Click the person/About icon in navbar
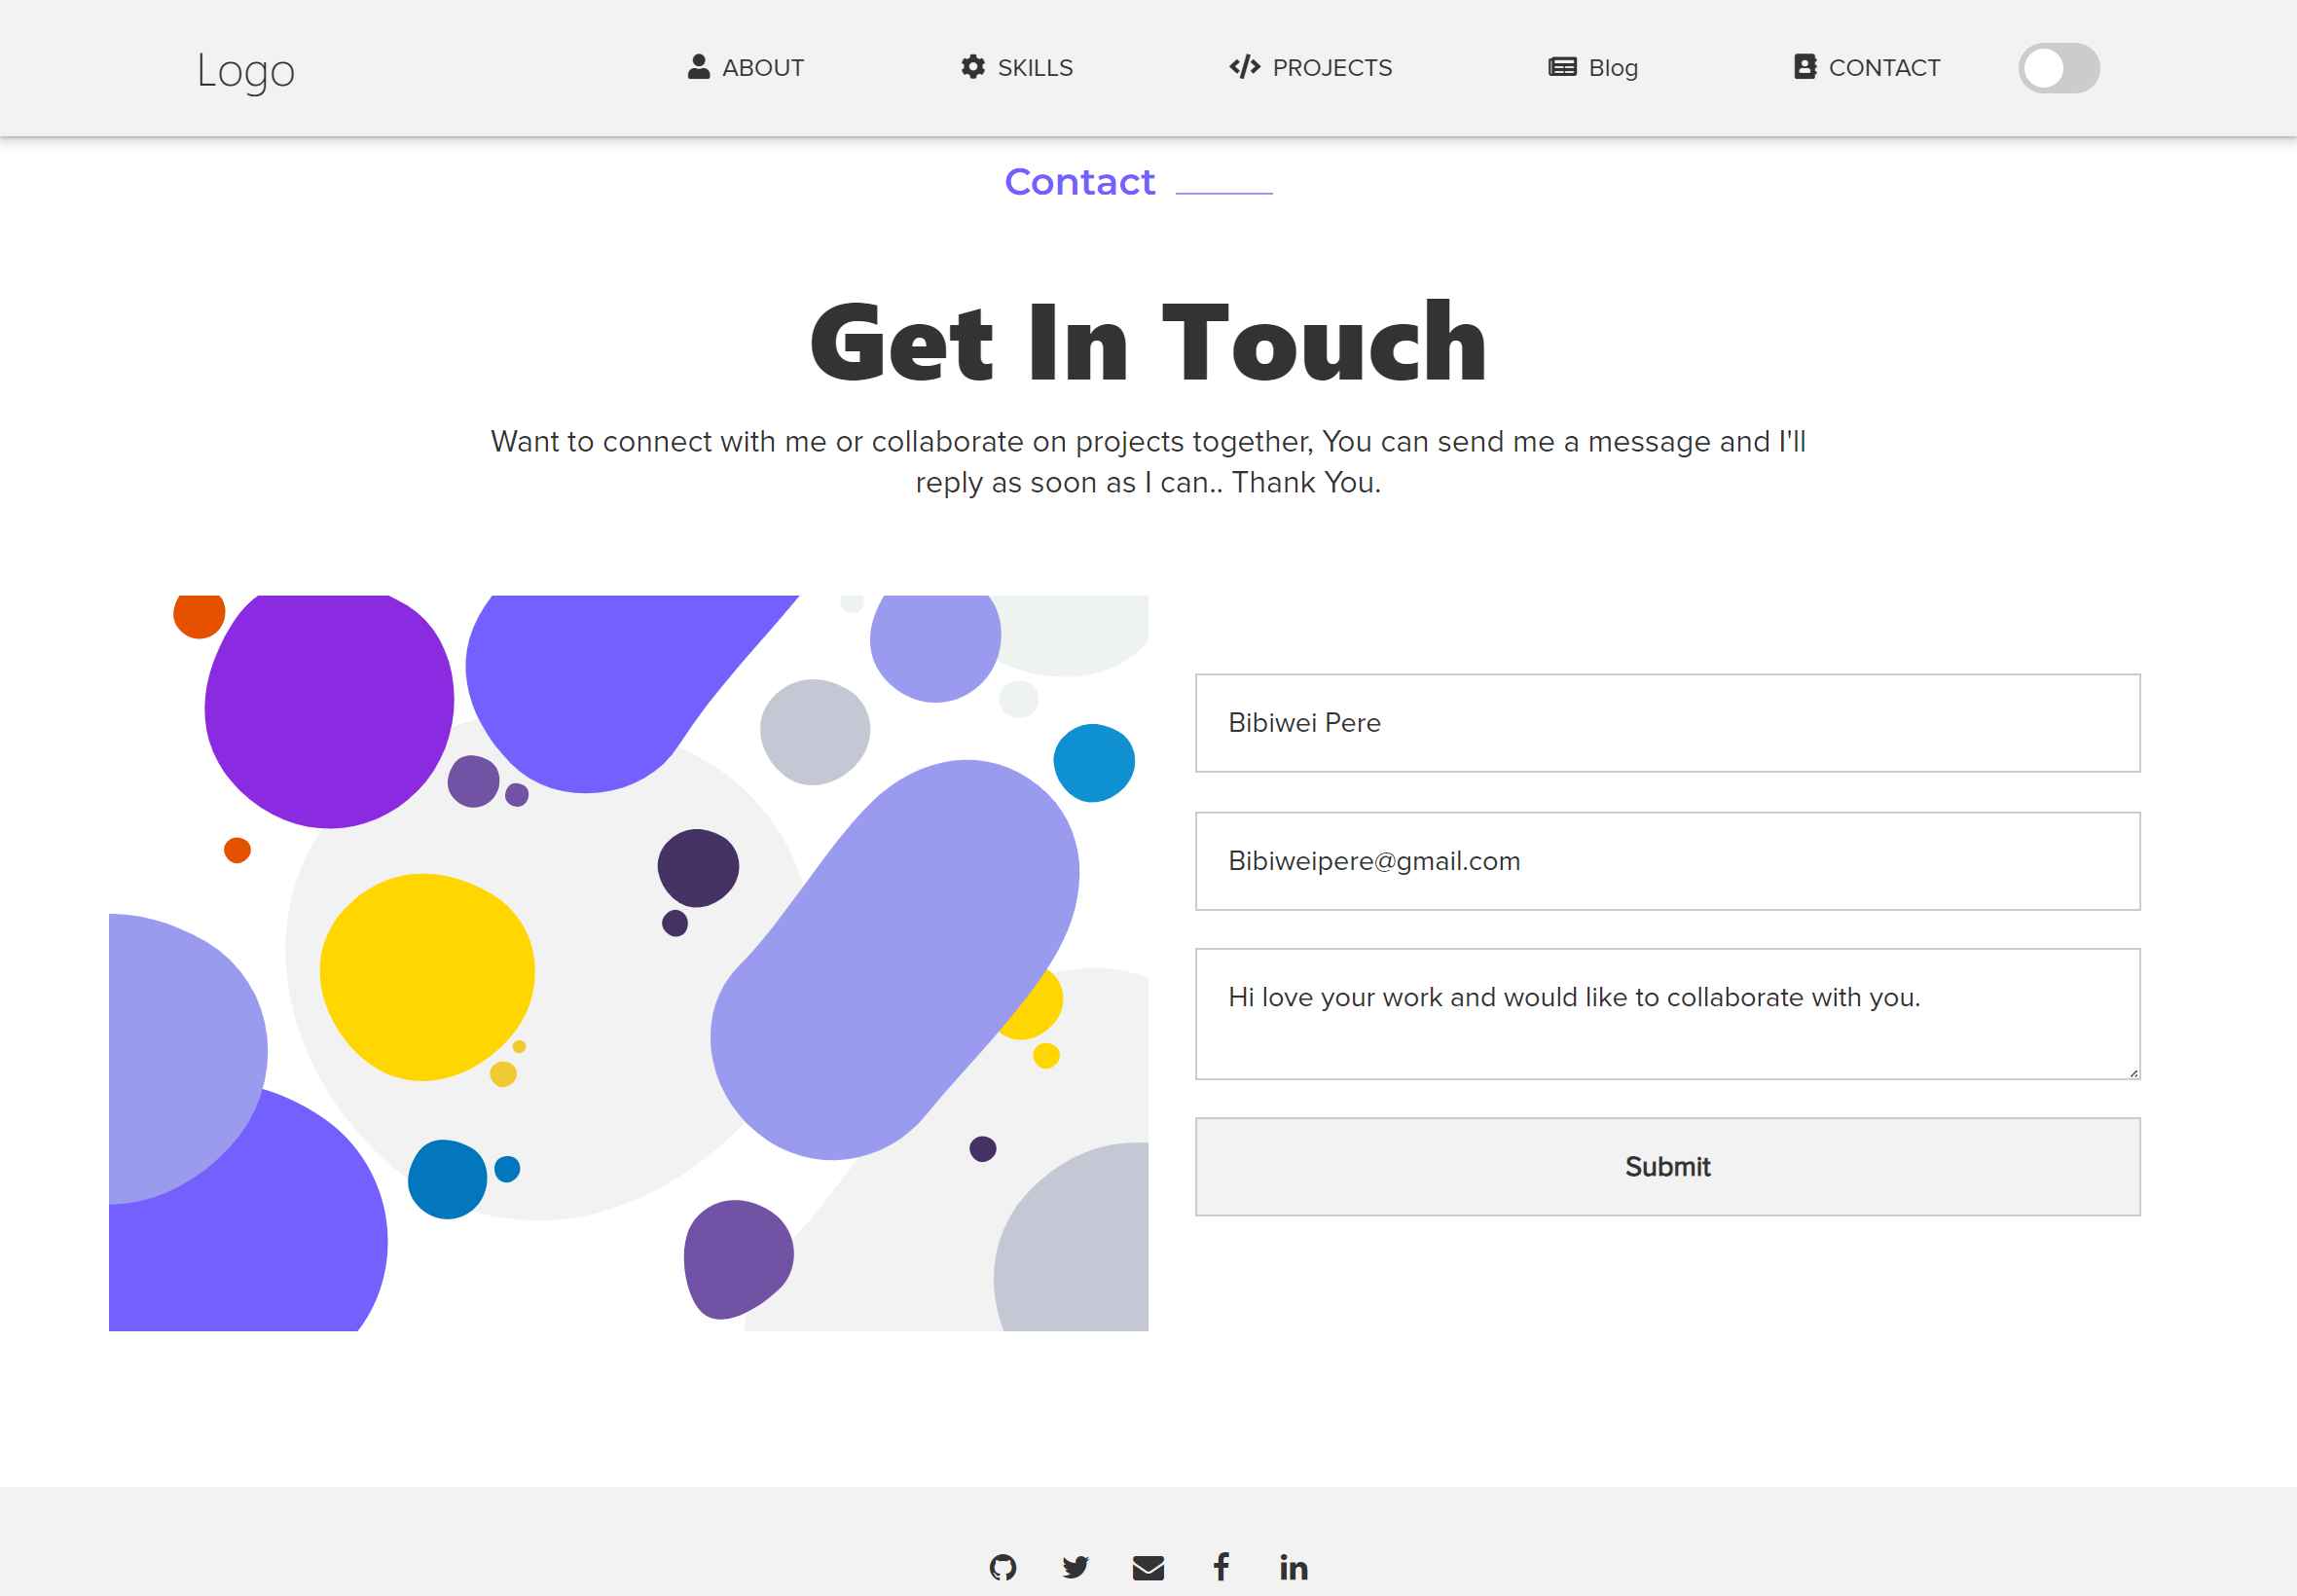 coord(698,68)
